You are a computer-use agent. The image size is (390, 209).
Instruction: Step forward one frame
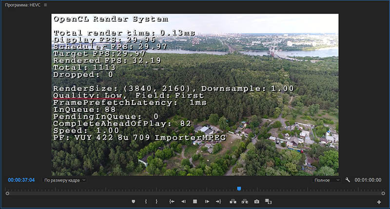coord(207,202)
